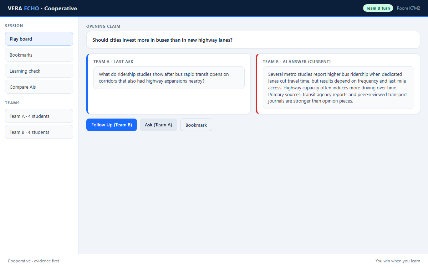Image resolution: width=428 pixels, height=267 pixels.
Task: Click the opening claim about buses versus highways
Action: [253, 40]
